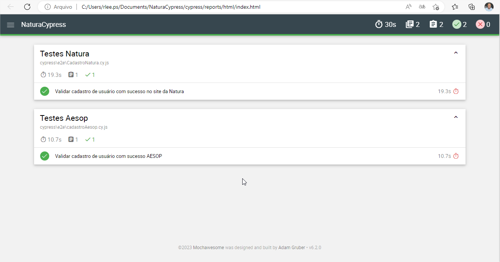Click the 10.7s suite duration in Testes Aesop
Viewport: 500px width, 262px height.
click(x=51, y=140)
